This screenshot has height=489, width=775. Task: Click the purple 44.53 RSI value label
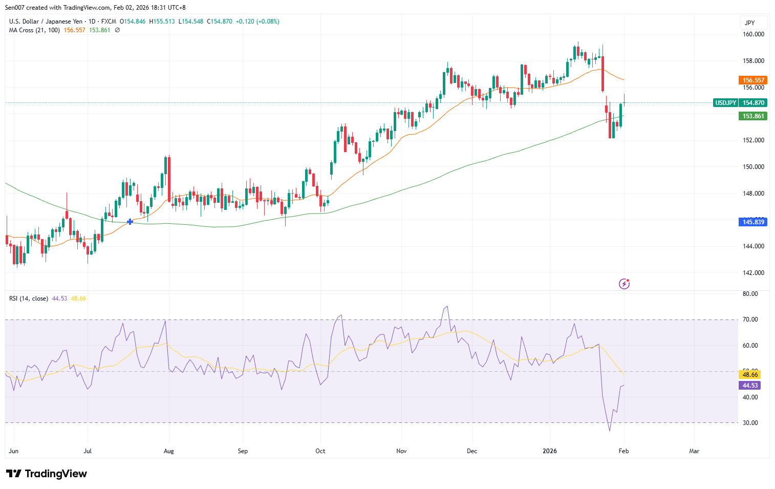point(749,385)
